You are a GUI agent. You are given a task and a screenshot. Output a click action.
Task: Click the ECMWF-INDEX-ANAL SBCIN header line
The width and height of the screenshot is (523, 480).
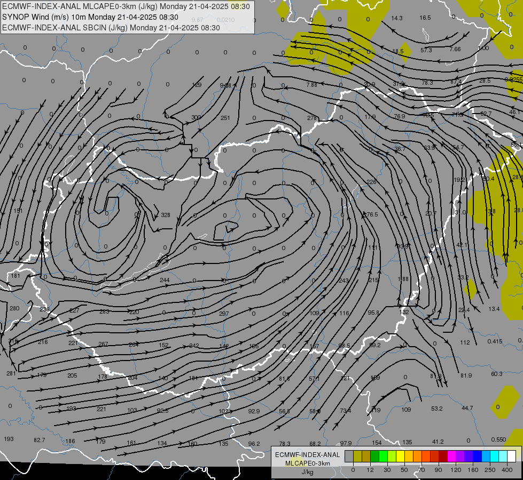[x=111, y=28]
